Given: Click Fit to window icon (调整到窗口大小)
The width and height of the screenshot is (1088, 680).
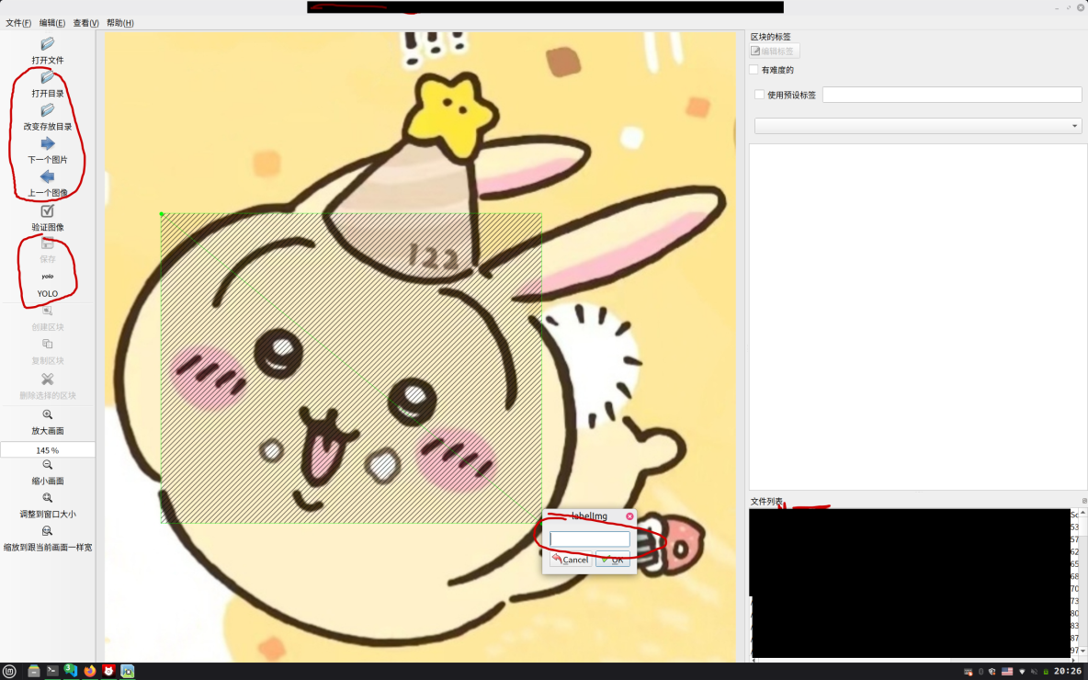Looking at the screenshot, I should click(x=47, y=505).
